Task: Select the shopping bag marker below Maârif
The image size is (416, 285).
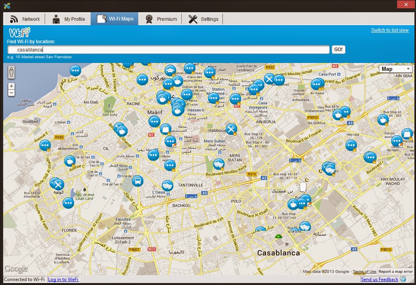Action: (x=165, y=129)
